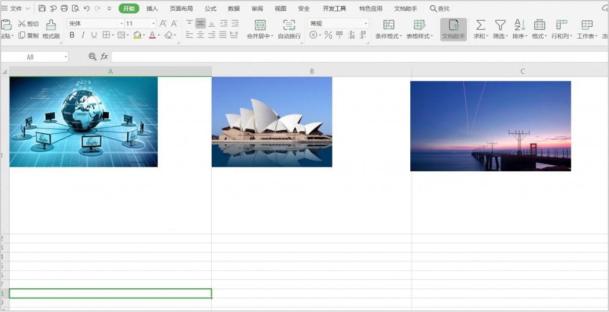
Task: Open the font size 11 dropdown
Action: coord(153,24)
